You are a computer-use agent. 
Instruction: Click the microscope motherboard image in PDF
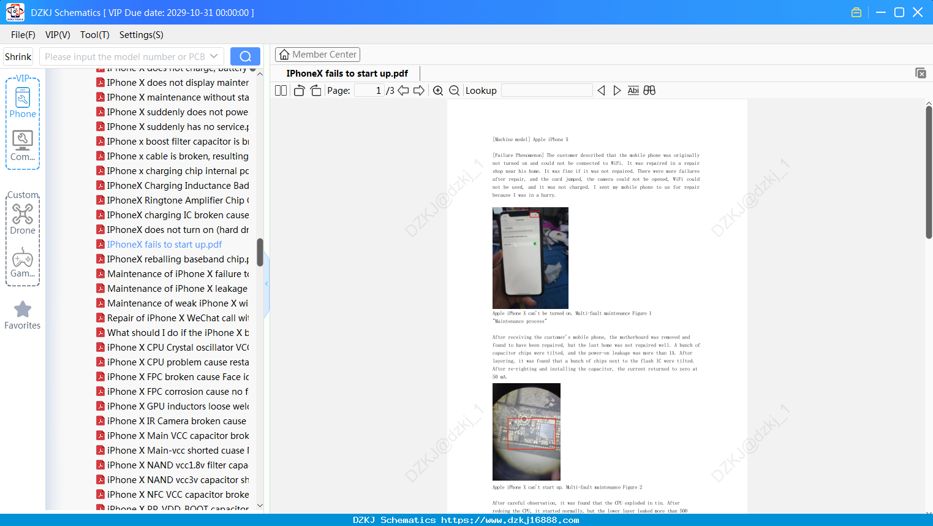tap(526, 432)
